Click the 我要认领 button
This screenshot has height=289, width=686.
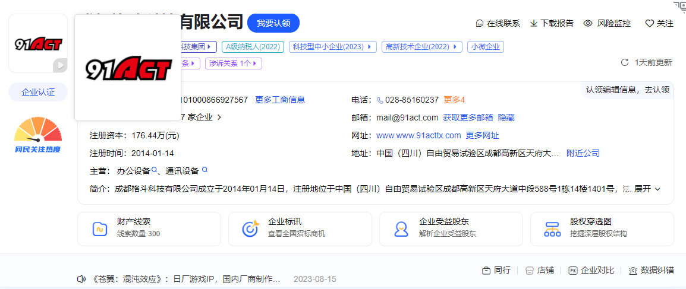(273, 23)
